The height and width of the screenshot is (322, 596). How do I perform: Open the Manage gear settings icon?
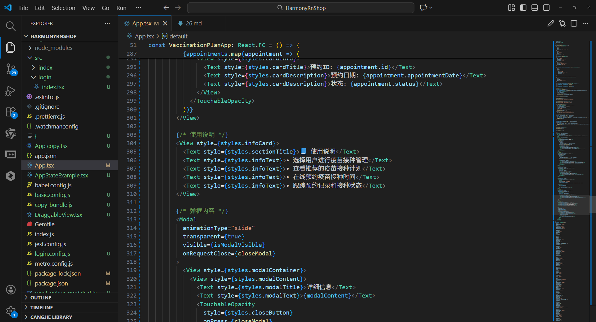point(11,311)
